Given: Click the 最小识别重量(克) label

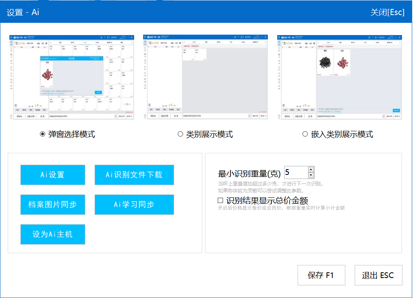Looking at the screenshot, I should pos(249,173).
